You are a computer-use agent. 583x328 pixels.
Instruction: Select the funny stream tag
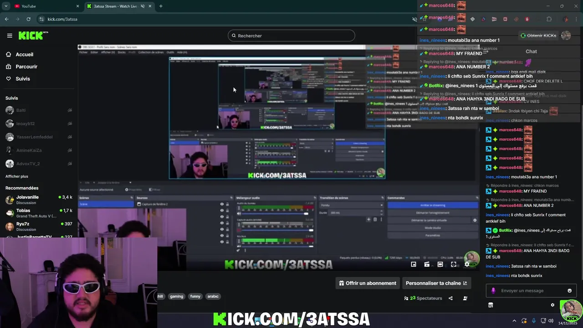(x=195, y=297)
